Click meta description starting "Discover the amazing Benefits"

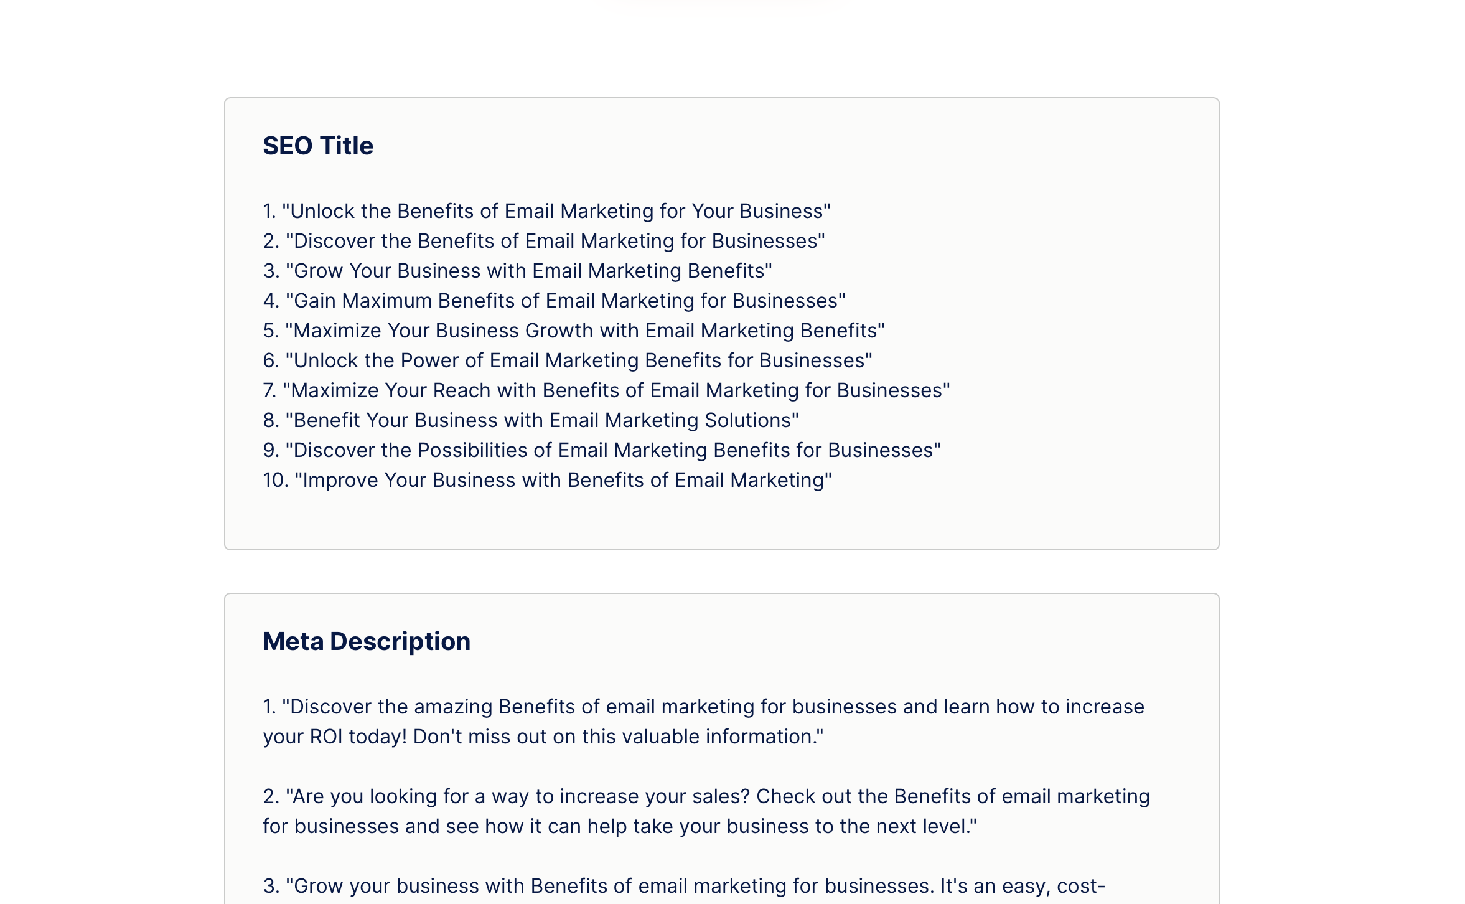click(703, 722)
